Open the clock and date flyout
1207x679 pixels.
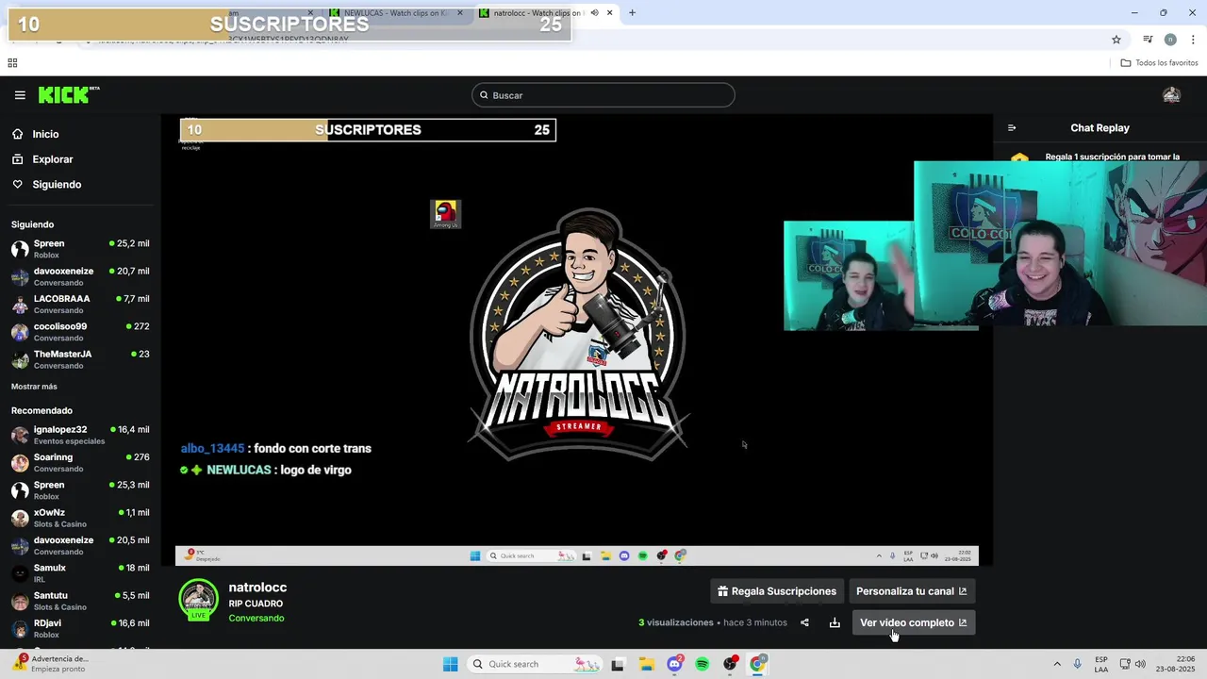point(1176,664)
